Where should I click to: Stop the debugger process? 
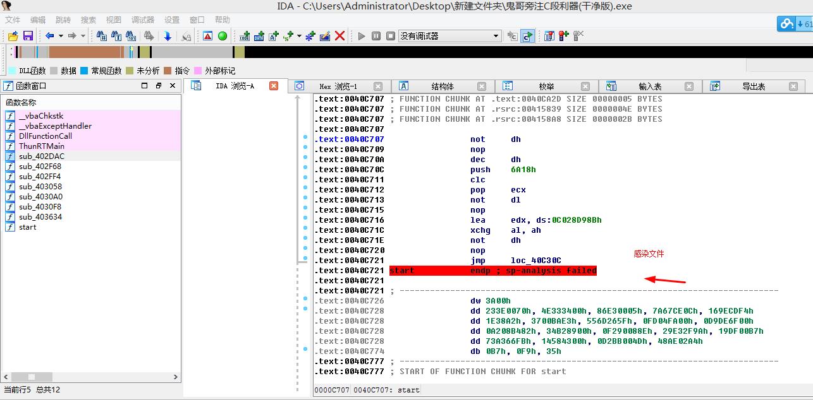pos(391,36)
